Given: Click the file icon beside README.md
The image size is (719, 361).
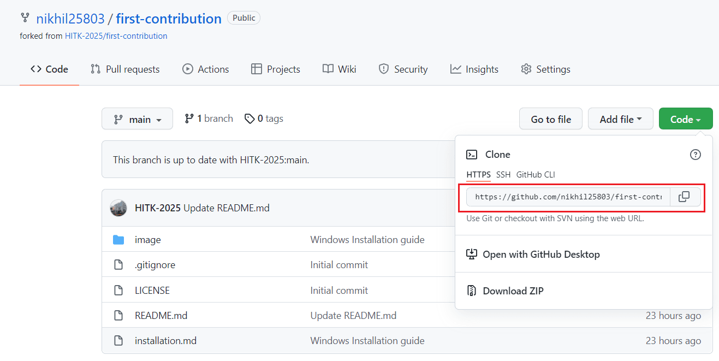Looking at the screenshot, I should tap(118, 316).
